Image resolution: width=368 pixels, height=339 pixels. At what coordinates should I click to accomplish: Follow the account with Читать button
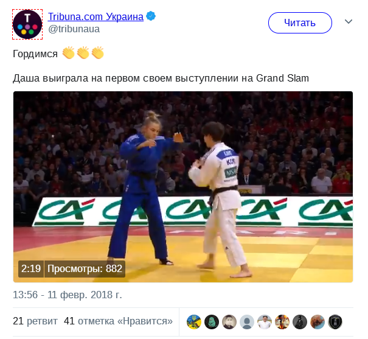pyautogui.click(x=300, y=23)
